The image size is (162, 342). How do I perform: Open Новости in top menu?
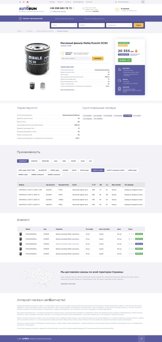pyautogui.click(x=60, y=2)
